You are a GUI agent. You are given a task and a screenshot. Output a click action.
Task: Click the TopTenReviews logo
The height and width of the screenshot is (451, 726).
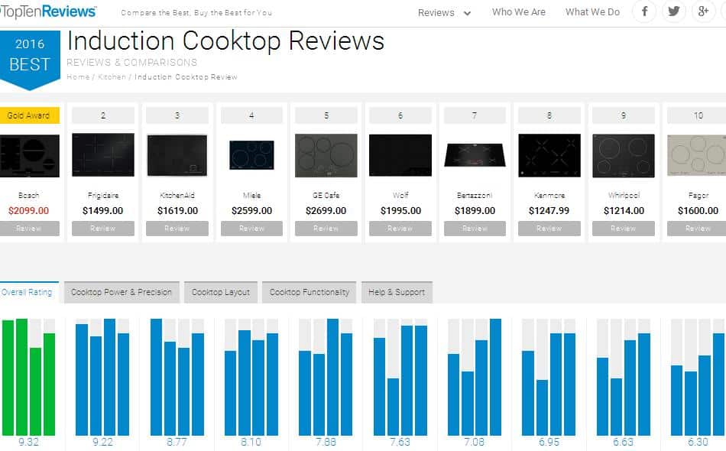48,11
